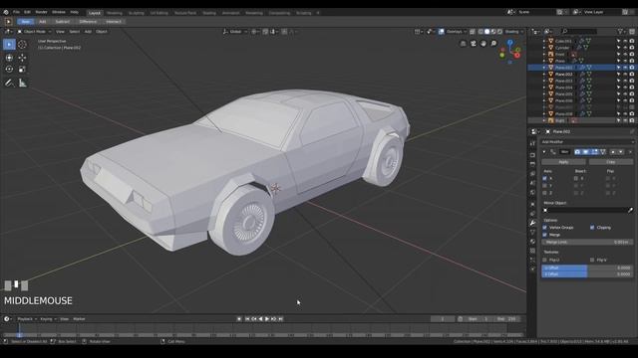
Task: Open the Render menu
Action: tap(41, 12)
